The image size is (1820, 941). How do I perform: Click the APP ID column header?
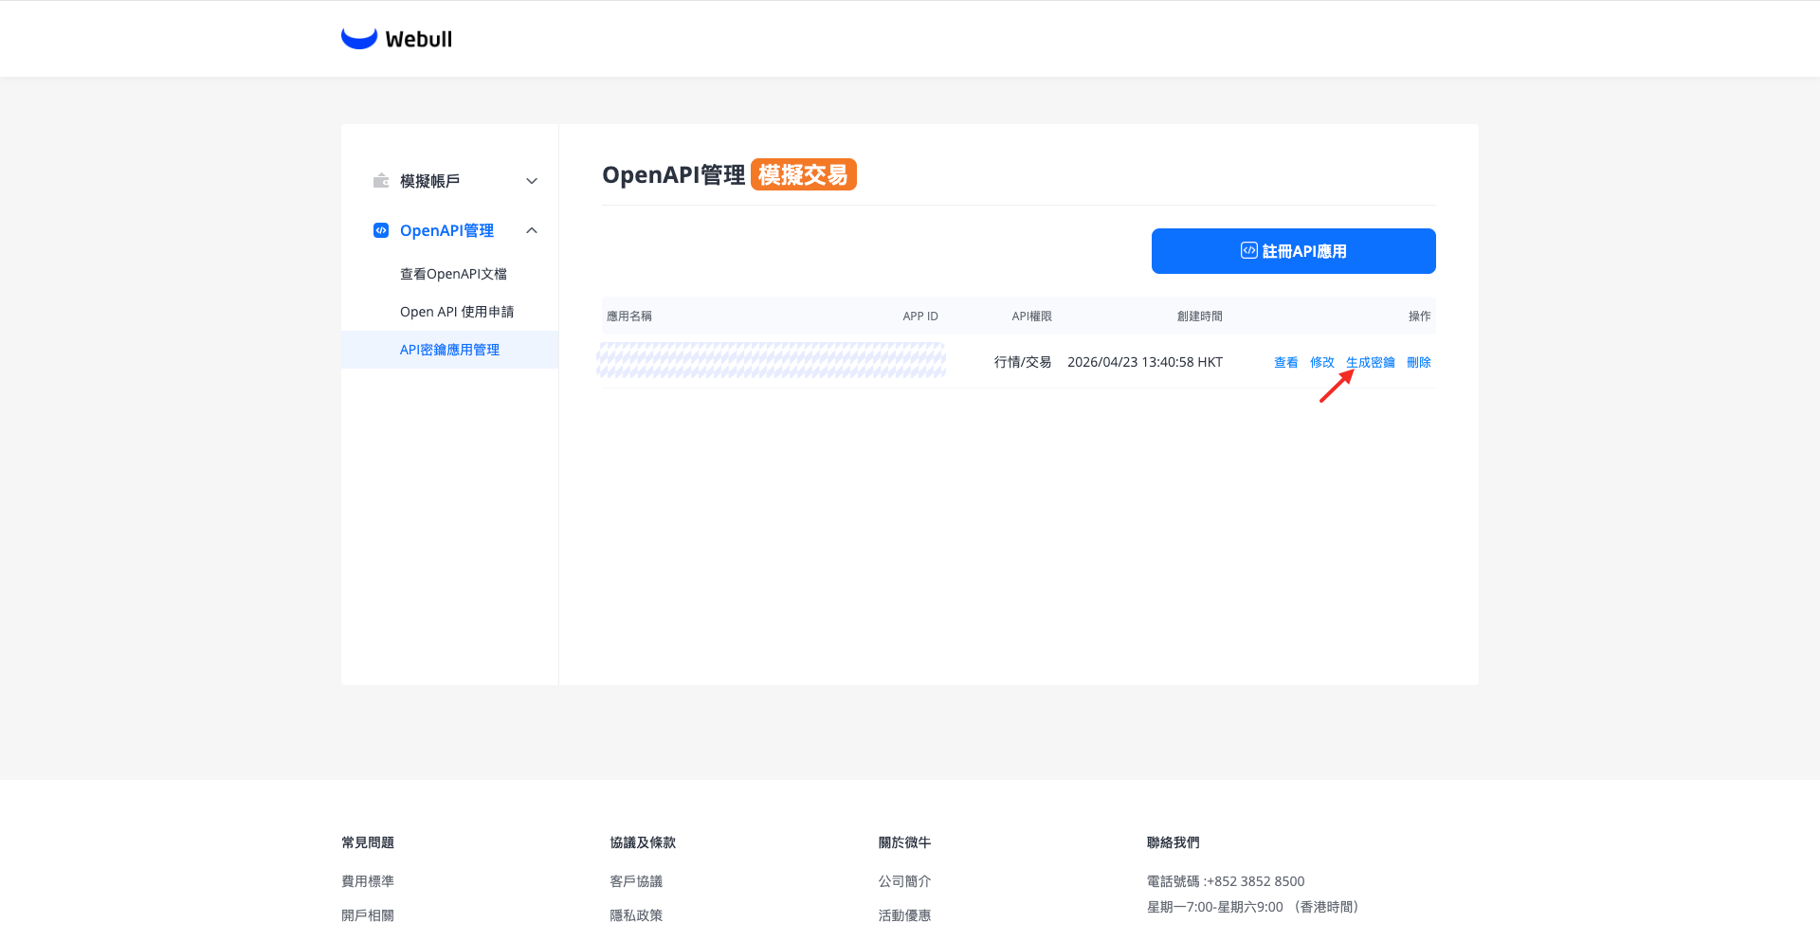coord(920,317)
